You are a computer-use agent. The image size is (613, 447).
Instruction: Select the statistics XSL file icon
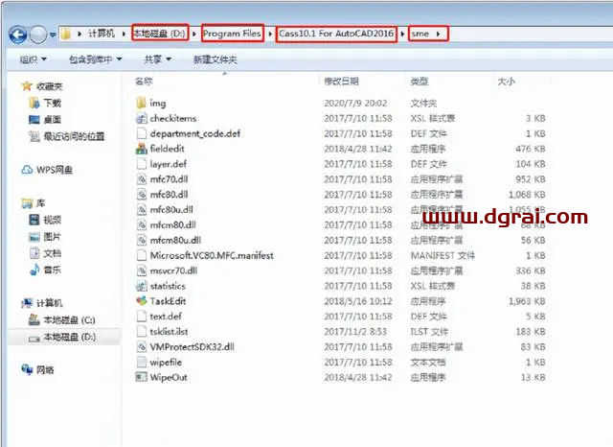tap(141, 286)
